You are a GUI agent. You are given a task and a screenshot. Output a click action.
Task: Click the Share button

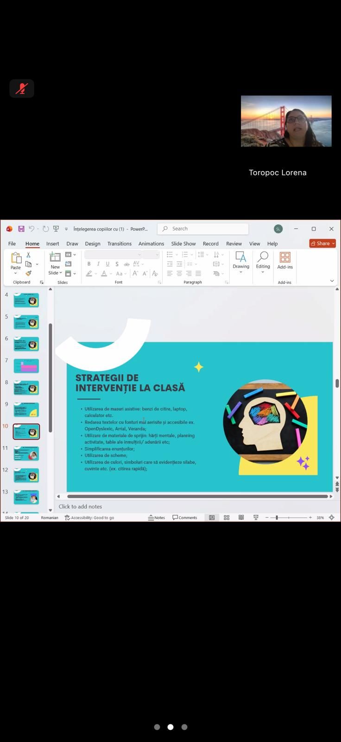(x=322, y=243)
